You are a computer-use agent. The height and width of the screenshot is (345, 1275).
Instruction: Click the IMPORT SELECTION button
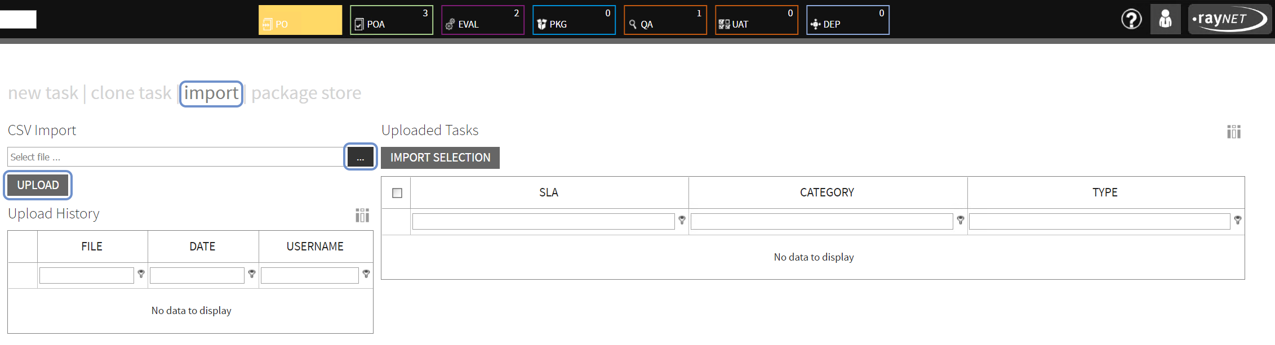coord(440,158)
